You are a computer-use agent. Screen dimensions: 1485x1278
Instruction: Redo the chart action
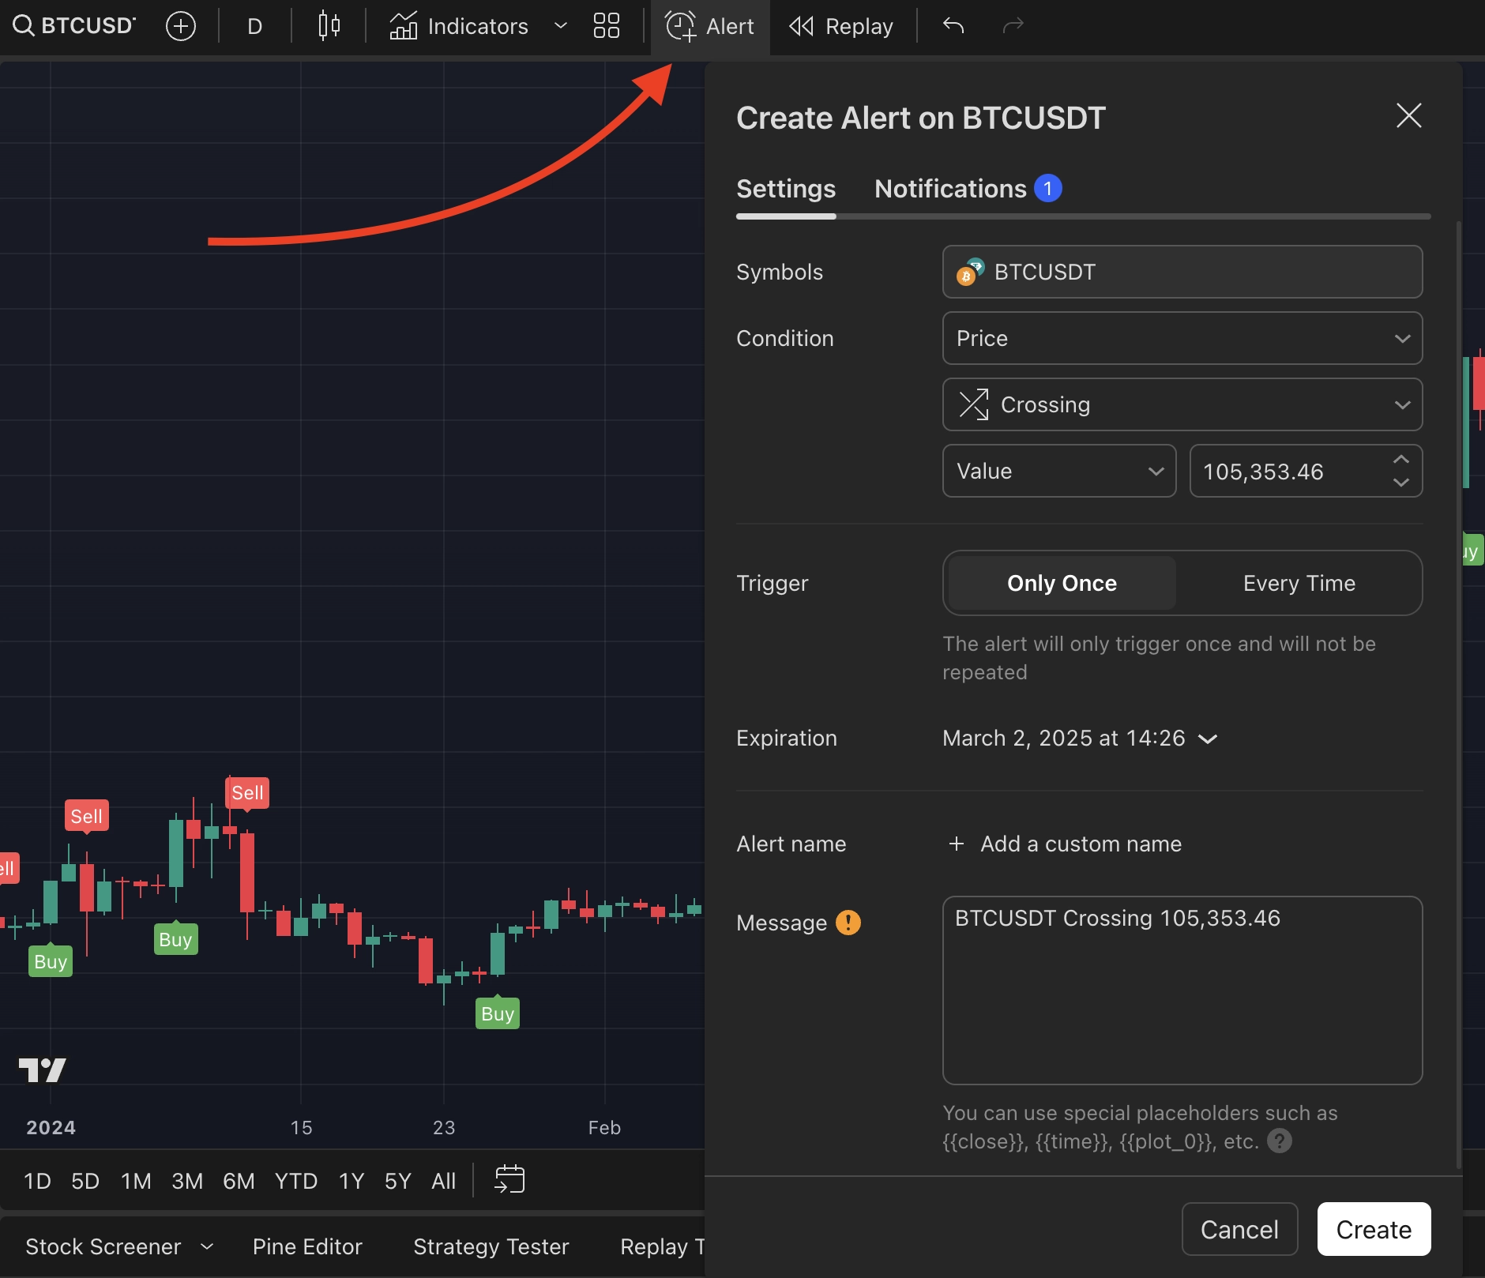coord(1013,26)
